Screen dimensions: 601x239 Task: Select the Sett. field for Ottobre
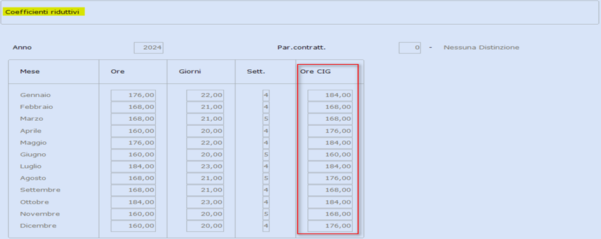coord(266,202)
